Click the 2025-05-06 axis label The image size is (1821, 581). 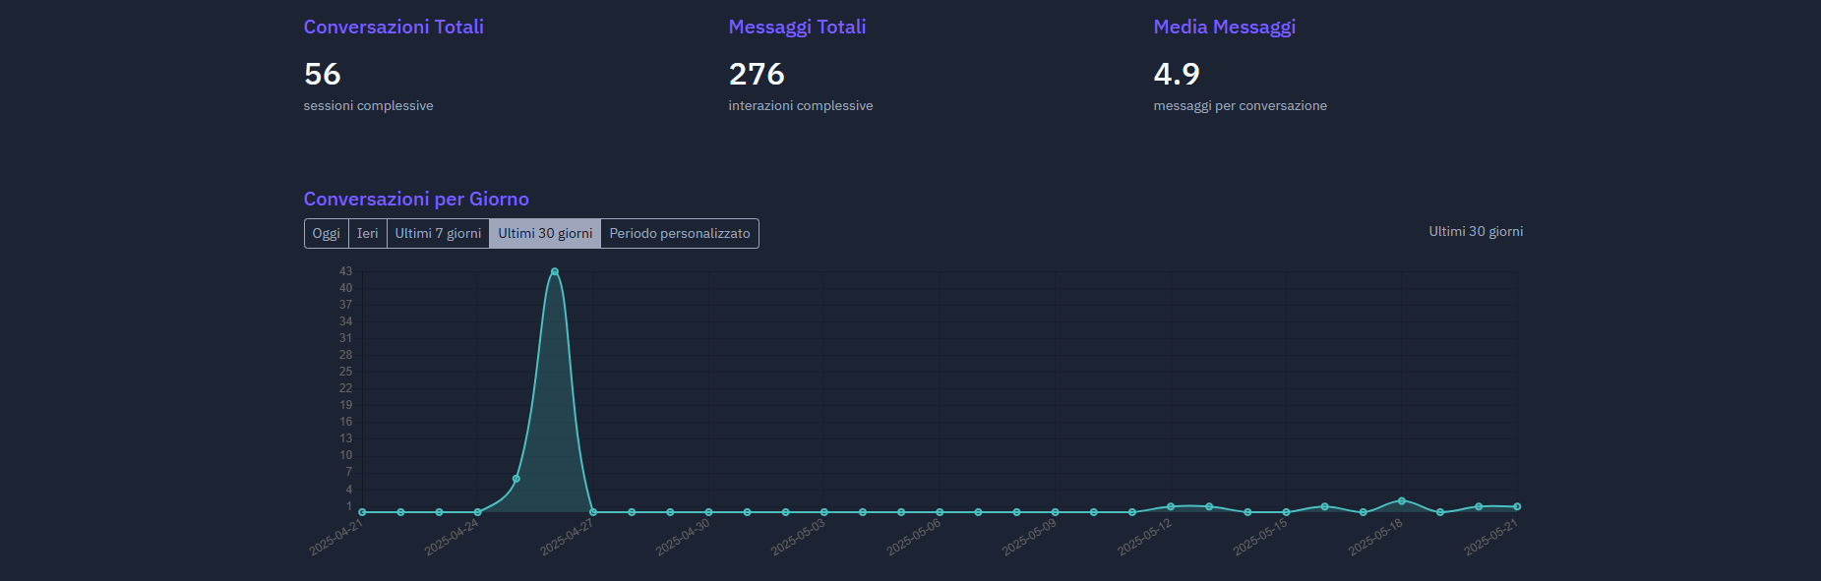(x=913, y=538)
